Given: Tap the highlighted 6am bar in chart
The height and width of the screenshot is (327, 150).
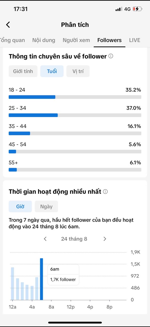Looking at the screenshot, I should [42, 279].
